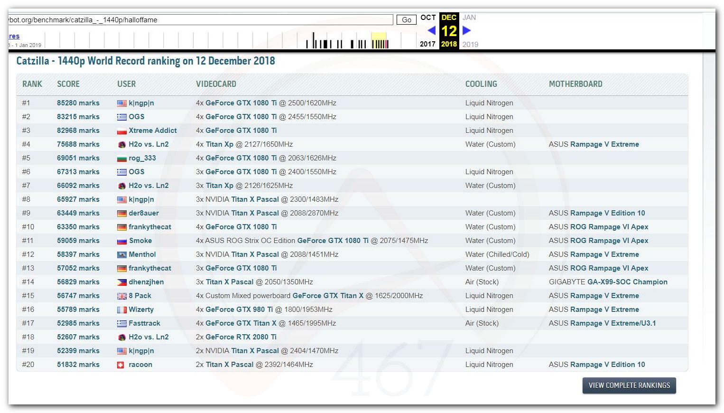This screenshot has height=413, width=724.
Task: Open GeForce GTX 980 Ti videocard link
Action: 239,310
